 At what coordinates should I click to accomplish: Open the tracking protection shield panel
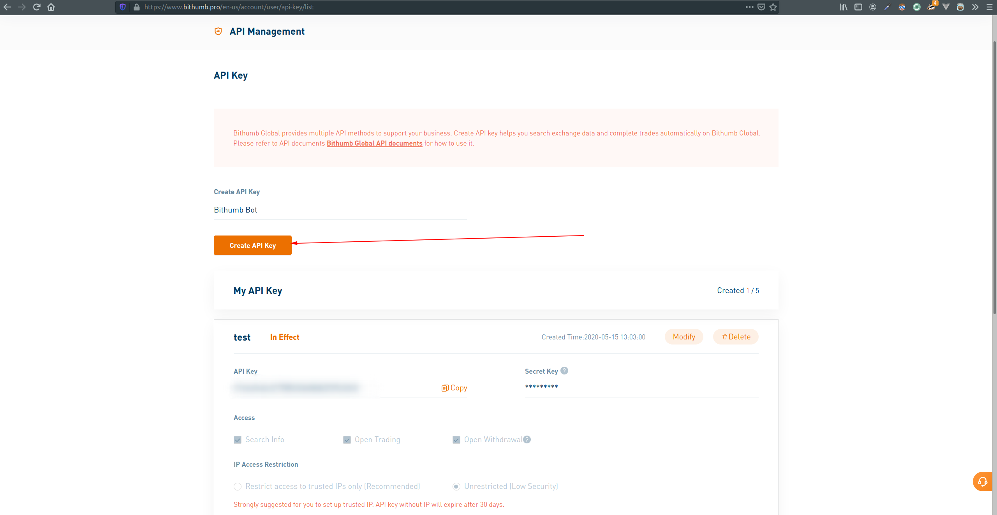123,7
